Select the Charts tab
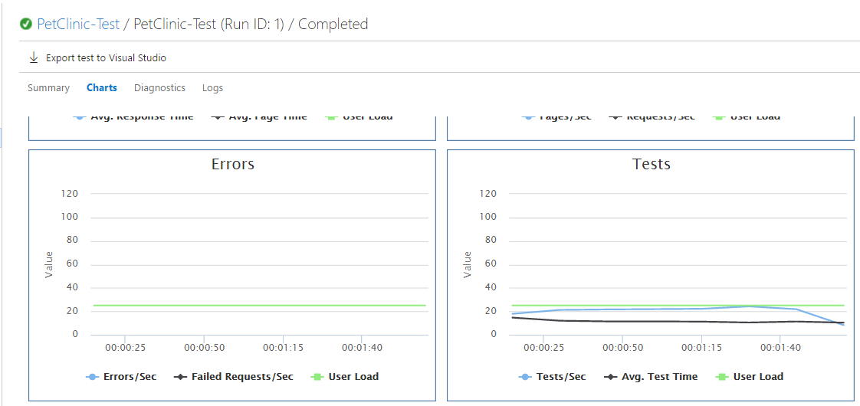The height and width of the screenshot is (406, 860). tap(102, 88)
